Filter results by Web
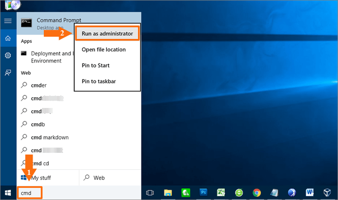 click(x=110, y=178)
